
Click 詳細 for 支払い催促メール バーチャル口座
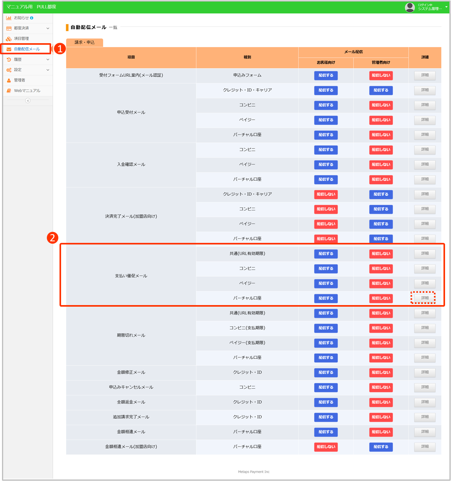pos(424,298)
